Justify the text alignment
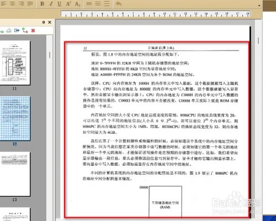 pos(30,3)
